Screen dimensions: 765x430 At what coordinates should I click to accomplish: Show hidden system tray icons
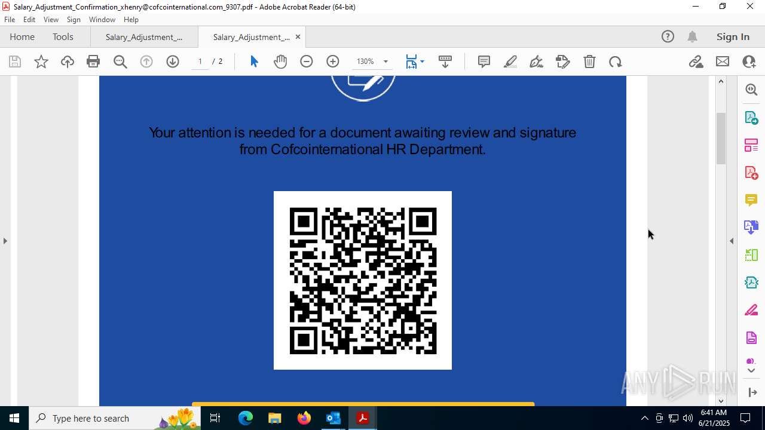pyautogui.click(x=644, y=418)
